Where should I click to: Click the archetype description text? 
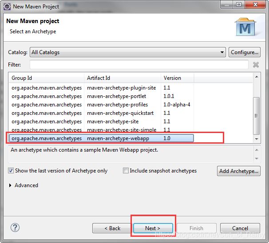pos(84,150)
